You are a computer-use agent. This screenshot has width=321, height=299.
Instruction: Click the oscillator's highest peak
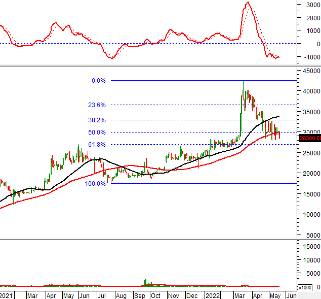(247, 3)
